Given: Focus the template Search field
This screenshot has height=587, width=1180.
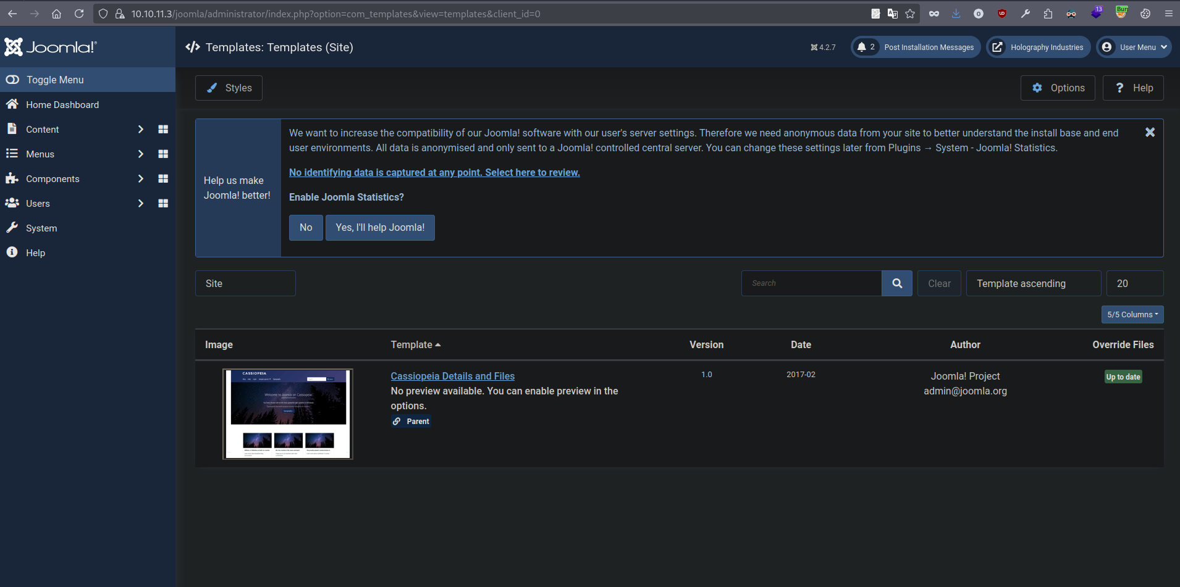Looking at the screenshot, I should pyautogui.click(x=811, y=283).
